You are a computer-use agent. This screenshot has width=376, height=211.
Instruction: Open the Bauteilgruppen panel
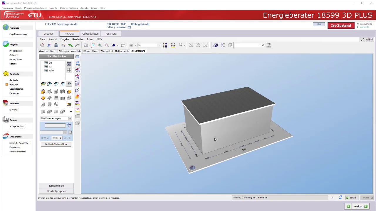56,191
